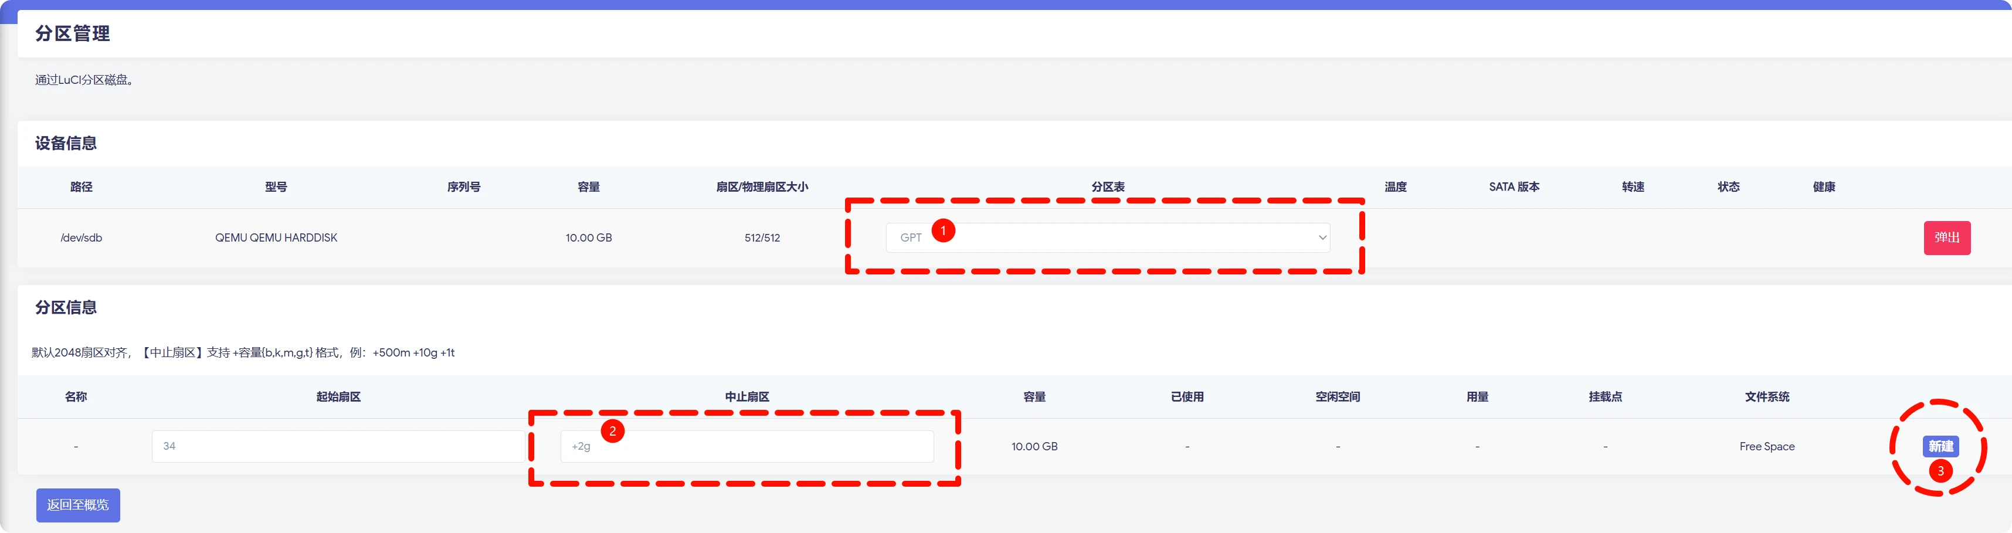Click the 型号 column header
The image size is (2012, 533).
pos(276,187)
